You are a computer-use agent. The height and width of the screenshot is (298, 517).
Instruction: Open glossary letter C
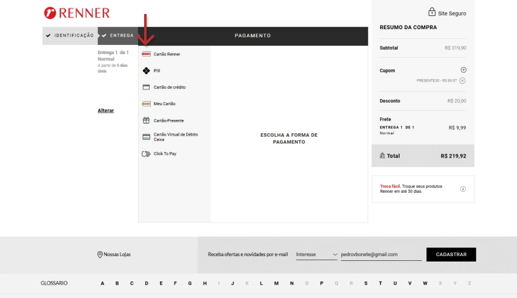click(x=131, y=283)
